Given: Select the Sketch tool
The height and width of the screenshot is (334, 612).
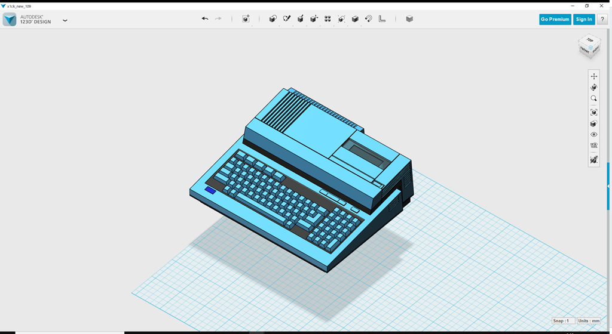Looking at the screenshot, I should 286,19.
